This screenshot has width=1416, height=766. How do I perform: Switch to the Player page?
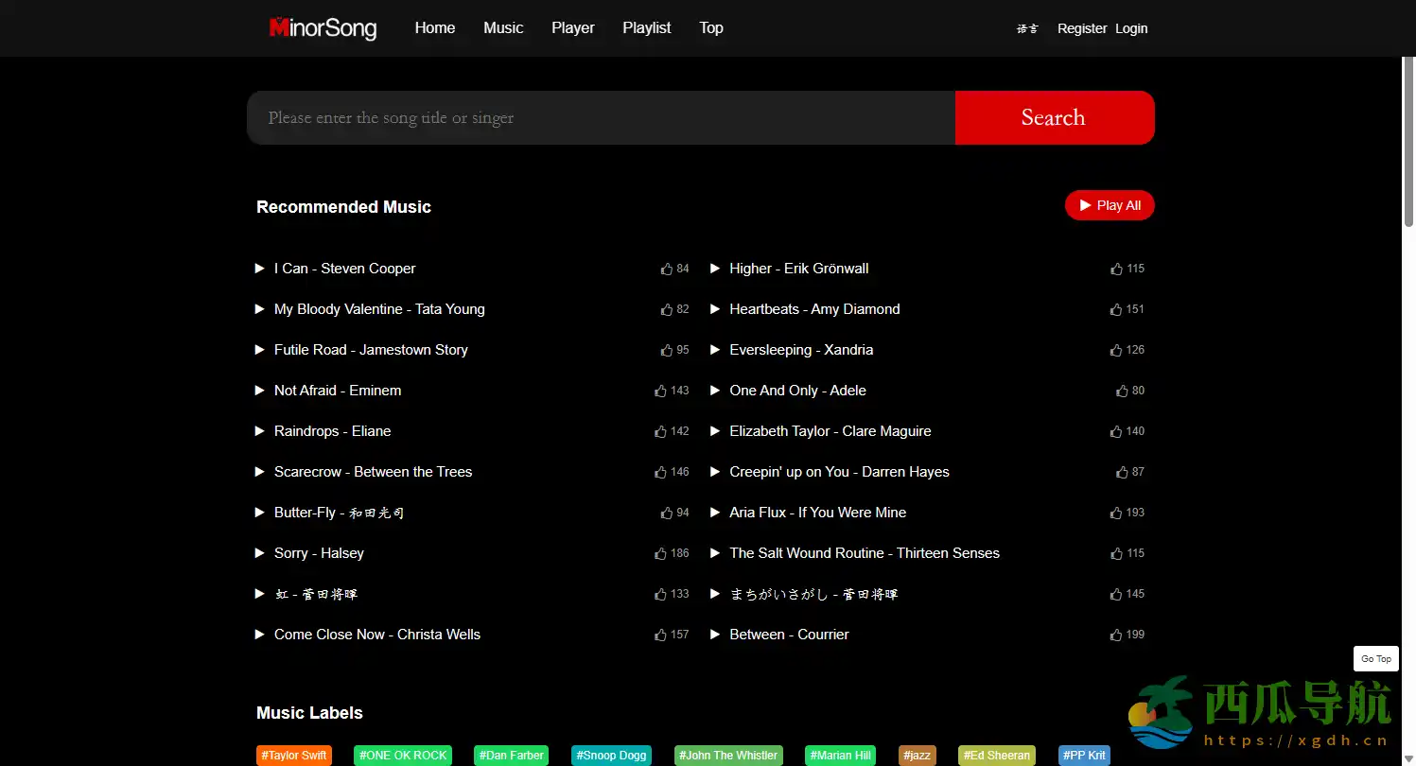[572, 28]
